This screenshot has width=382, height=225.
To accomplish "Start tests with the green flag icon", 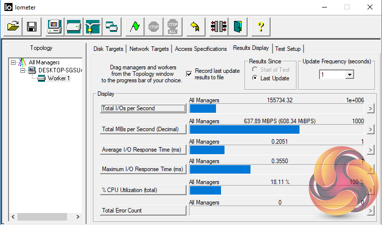I will click(133, 26).
